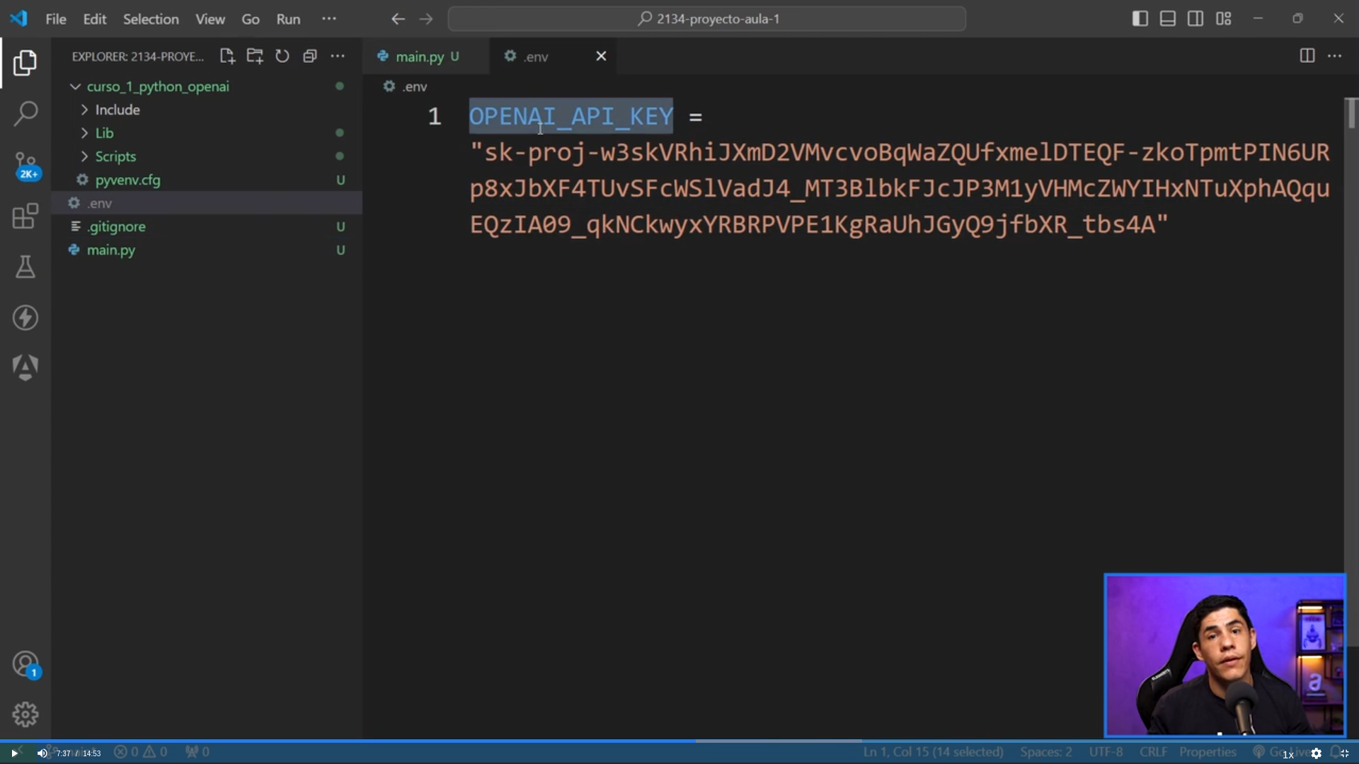Open the Selection menu
Image resolution: width=1359 pixels, height=764 pixels.
(151, 19)
